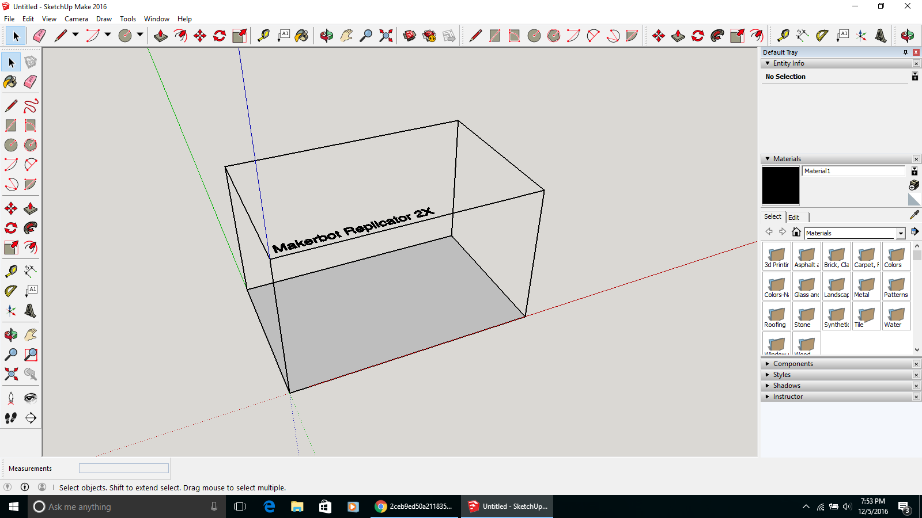Screen dimensions: 922x518
Task: Select the Scale tool in left toolbar
Action: pyautogui.click(x=11, y=247)
